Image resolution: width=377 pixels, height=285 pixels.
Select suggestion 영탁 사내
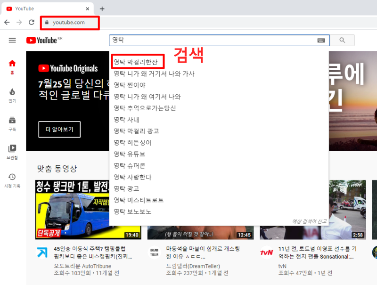click(x=126, y=120)
